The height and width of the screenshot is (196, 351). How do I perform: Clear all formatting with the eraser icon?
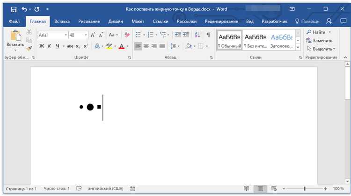127,35
